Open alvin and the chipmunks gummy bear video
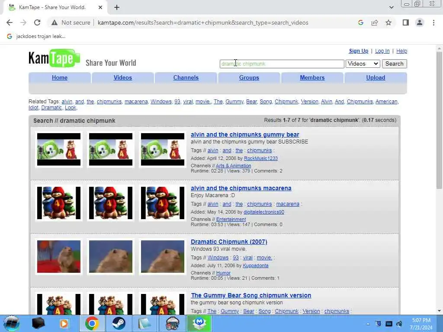The height and width of the screenshot is (332, 443). [x=245, y=135]
